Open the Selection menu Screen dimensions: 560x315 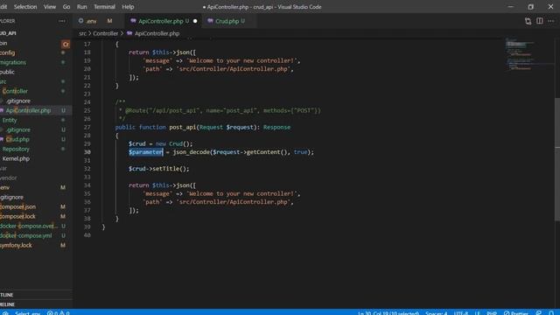25,7
